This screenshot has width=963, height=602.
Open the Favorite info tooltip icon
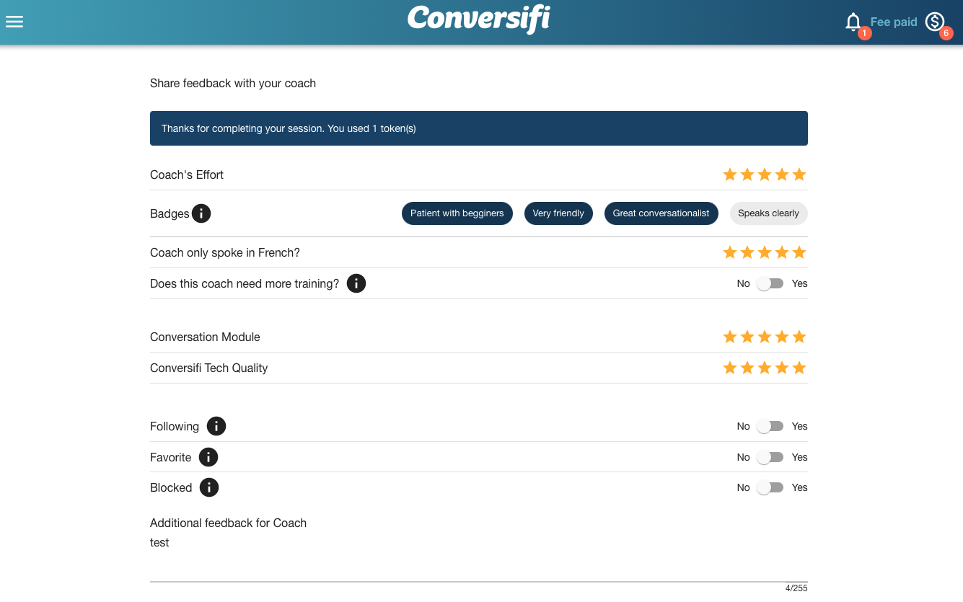208,457
